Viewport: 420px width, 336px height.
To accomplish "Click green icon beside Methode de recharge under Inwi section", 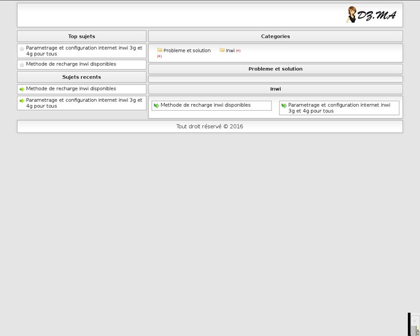I will click(x=156, y=106).
